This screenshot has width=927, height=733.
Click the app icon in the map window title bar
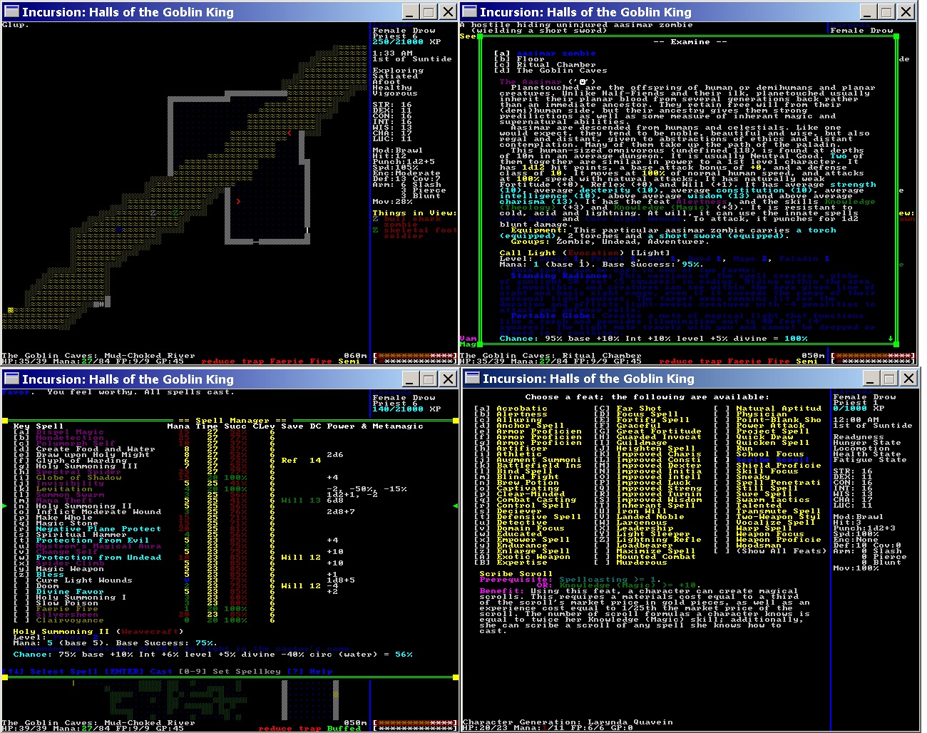[11, 11]
